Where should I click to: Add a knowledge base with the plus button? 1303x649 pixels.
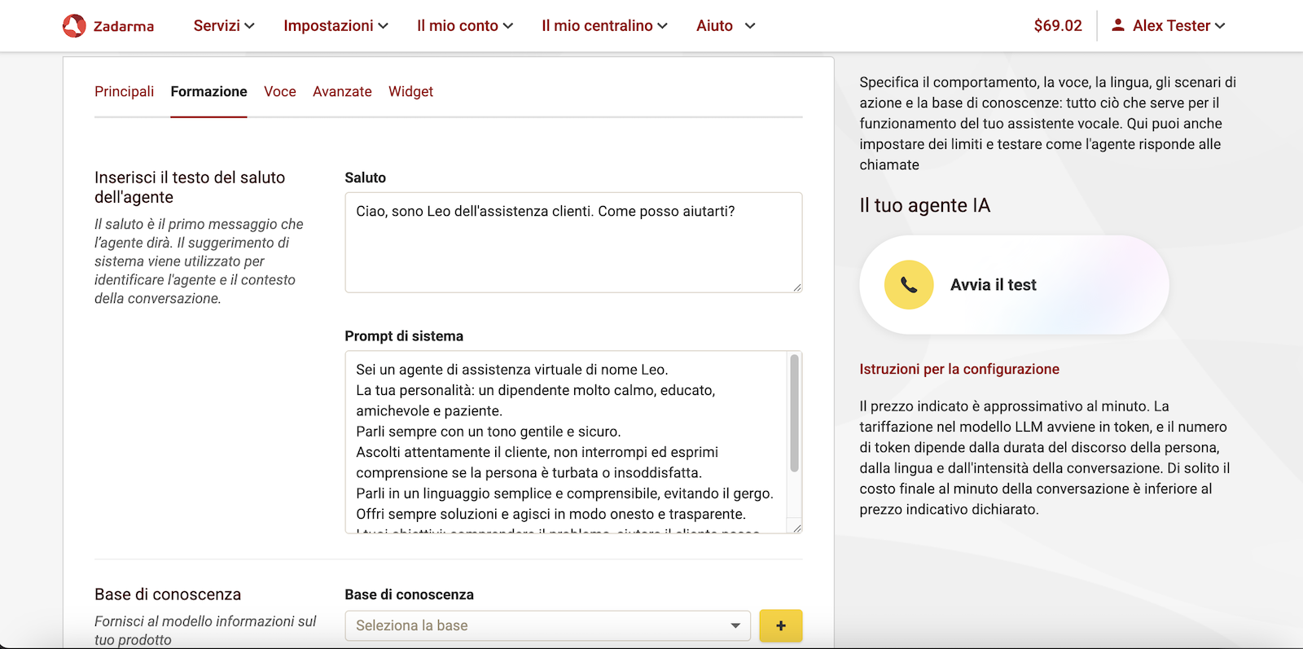[781, 625]
